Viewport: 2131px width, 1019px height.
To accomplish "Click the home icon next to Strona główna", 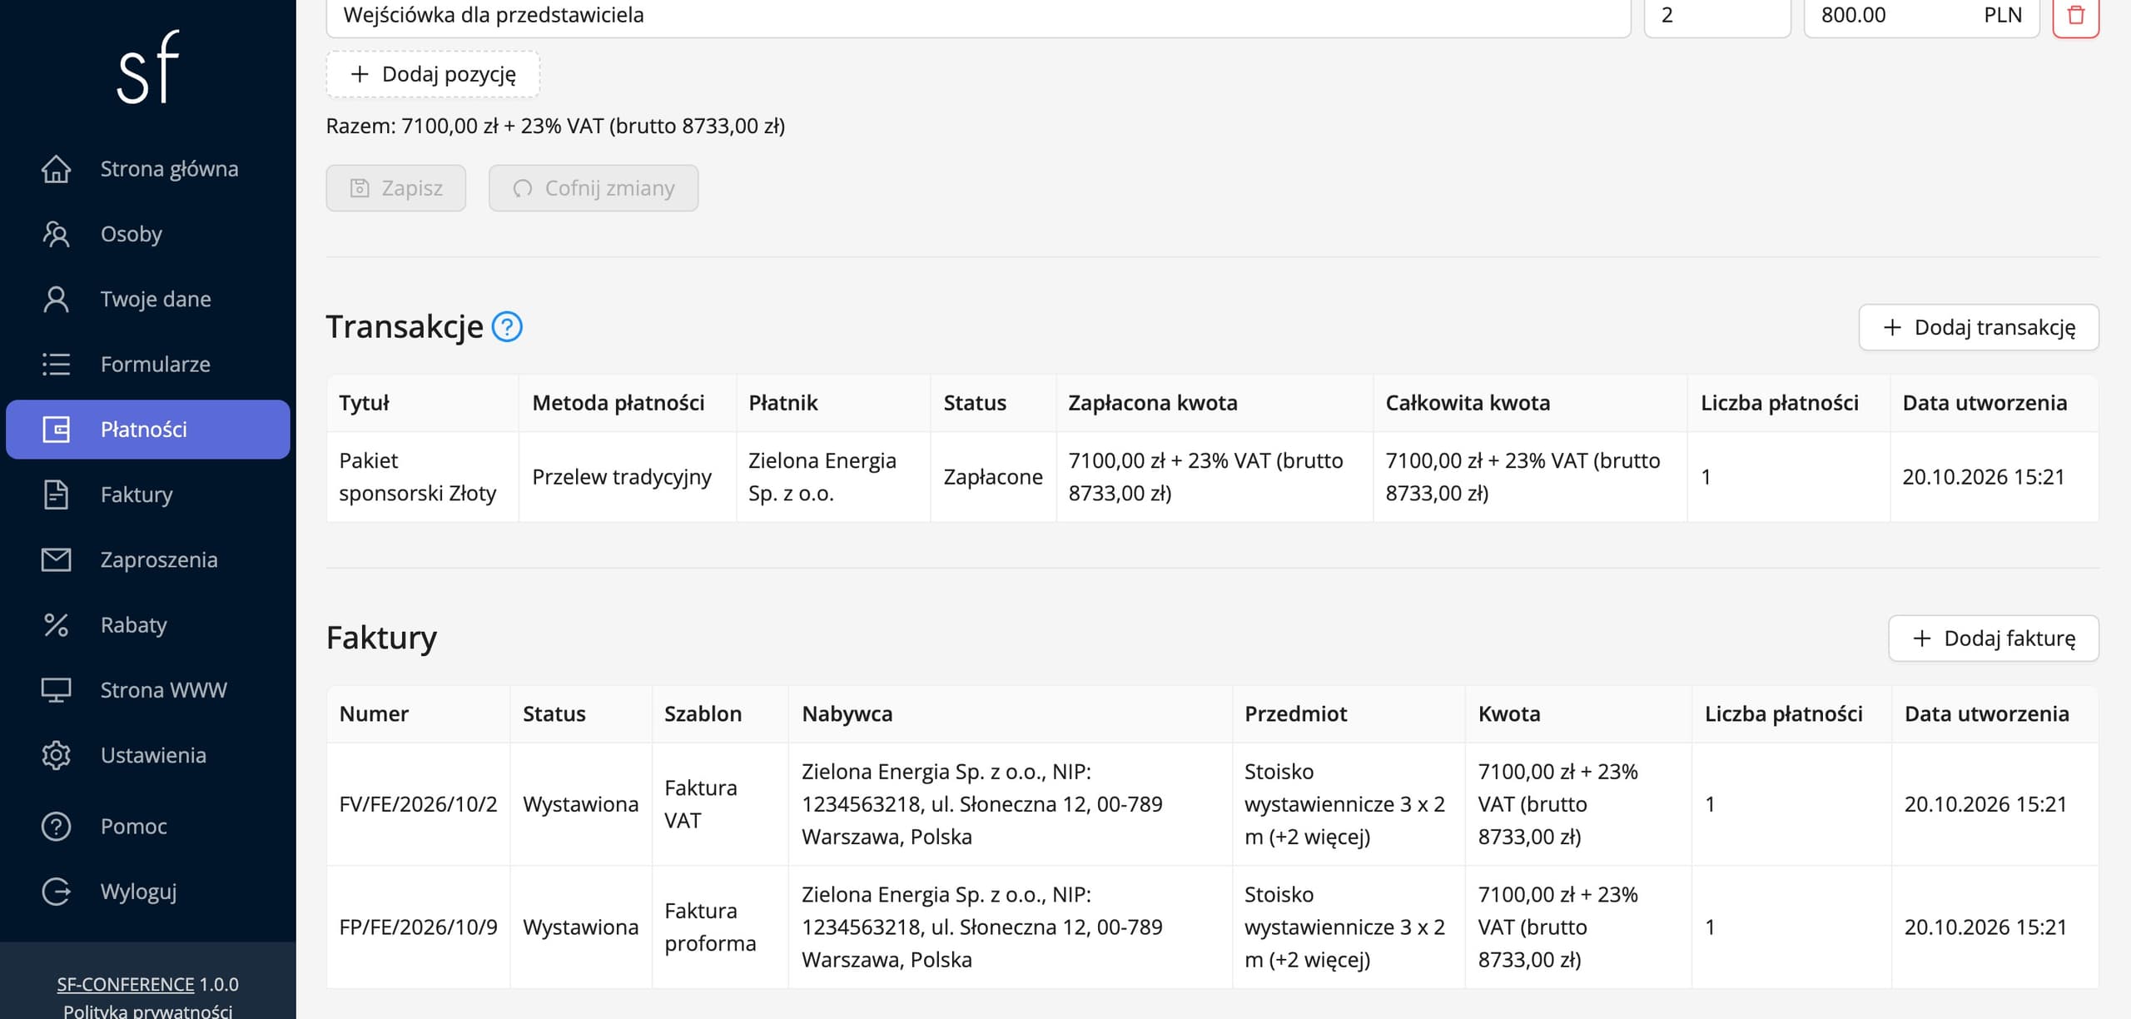I will tap(56, 169).
